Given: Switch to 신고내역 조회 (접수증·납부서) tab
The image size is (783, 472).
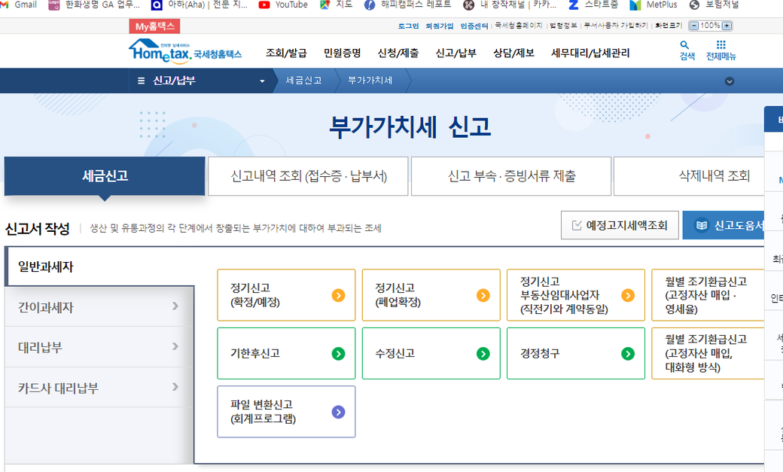Looking at the screenshot, I should coord(308,176).
